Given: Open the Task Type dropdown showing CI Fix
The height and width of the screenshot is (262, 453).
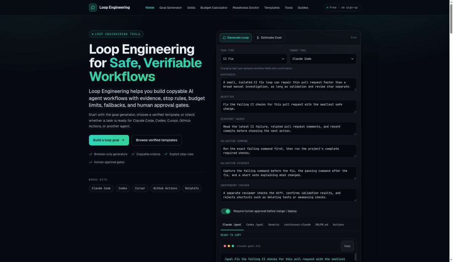Looking at the screenshot, I should click(254, 59).
